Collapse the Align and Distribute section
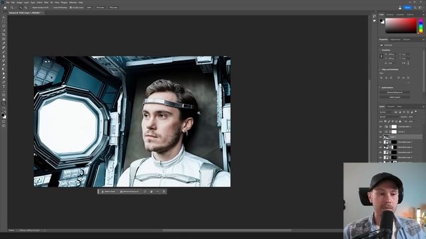The height and width of the screenshot is (239, 426). tap(380, 70)
